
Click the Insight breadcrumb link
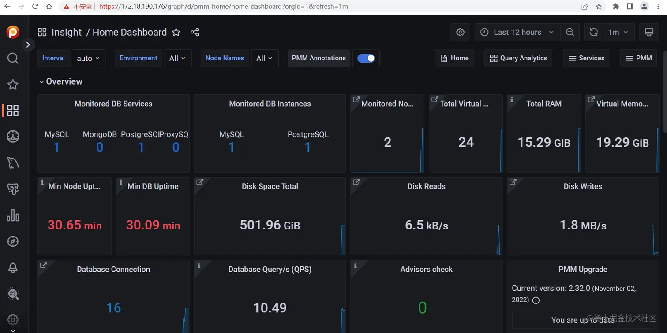point(67,32)
